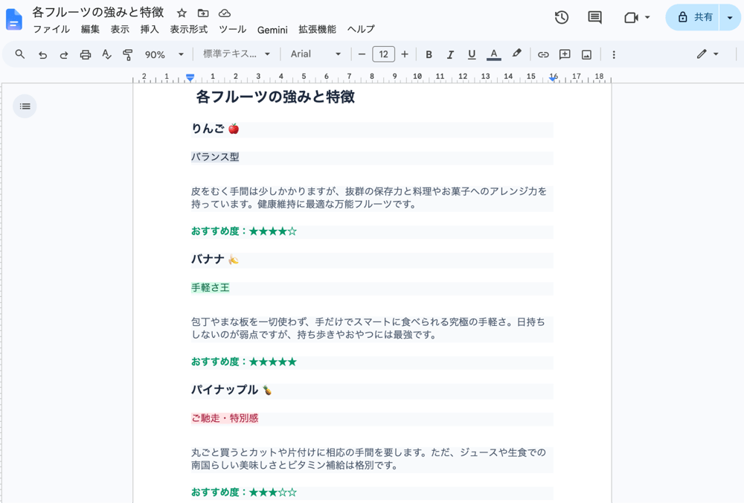Click the りんご heading

(x=215, y=129)
